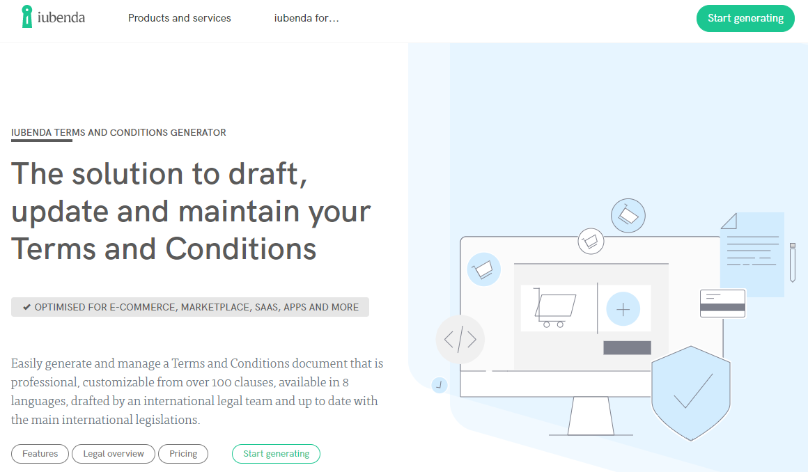
Task: Click the checkmark icon in the Optimised badge
Action: click(26, 307)
